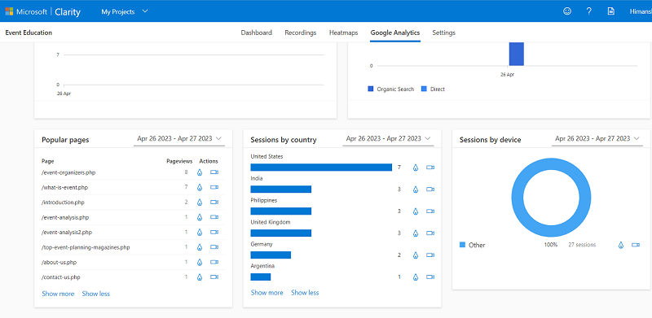Switch to the Heatmaps tab

click(x=343, y=33)
